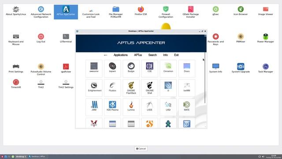Screen dimensions: 282x159
Task: Click the APTus AppCenter launcher
Action: [66, 12]
